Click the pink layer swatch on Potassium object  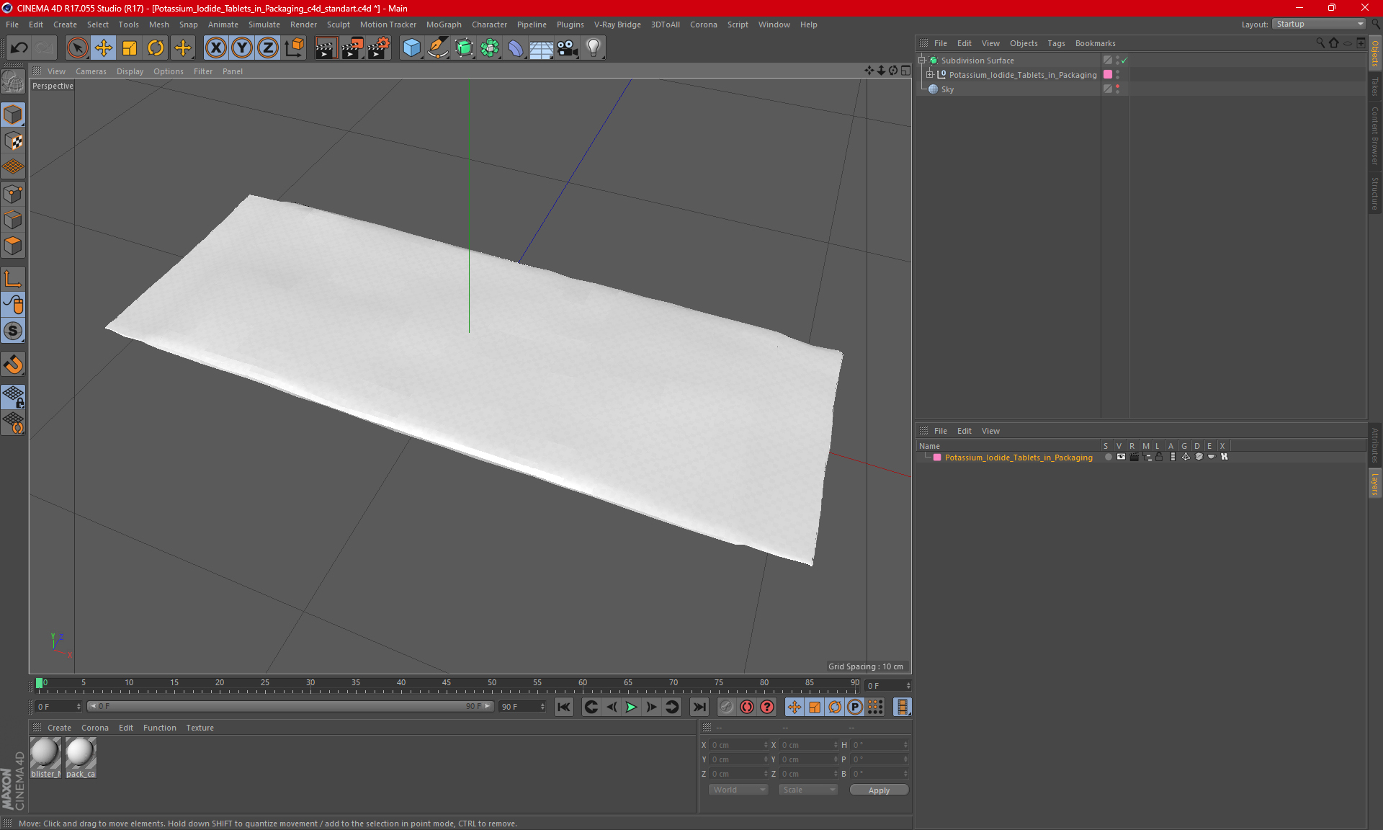1108,75
